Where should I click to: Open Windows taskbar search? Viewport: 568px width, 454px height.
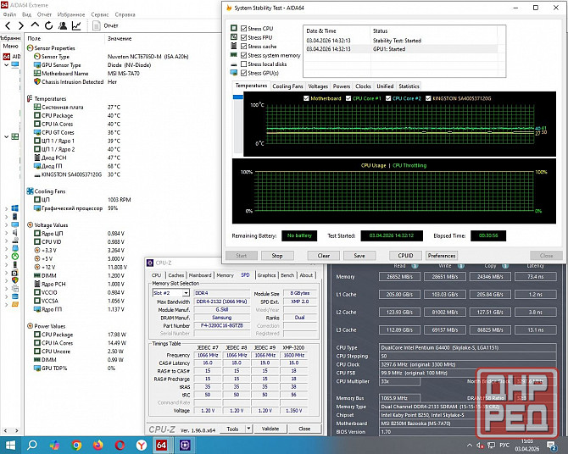(32, 445)
